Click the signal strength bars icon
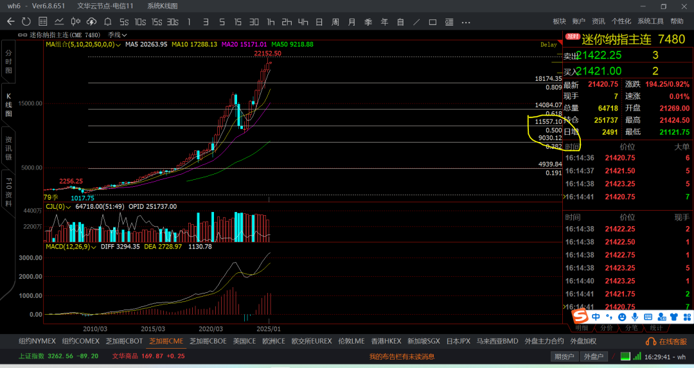Viewport: 694px width, 368px height. click(x=637, y=356)
